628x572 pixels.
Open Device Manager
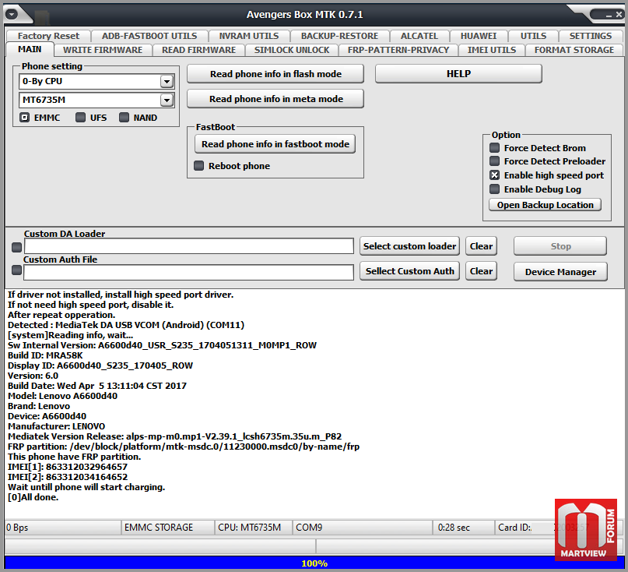[x=560, y=271]
